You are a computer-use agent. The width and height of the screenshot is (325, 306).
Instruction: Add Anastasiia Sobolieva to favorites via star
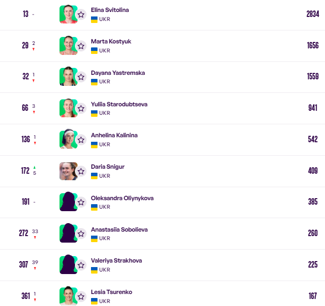tap(81, 234)
